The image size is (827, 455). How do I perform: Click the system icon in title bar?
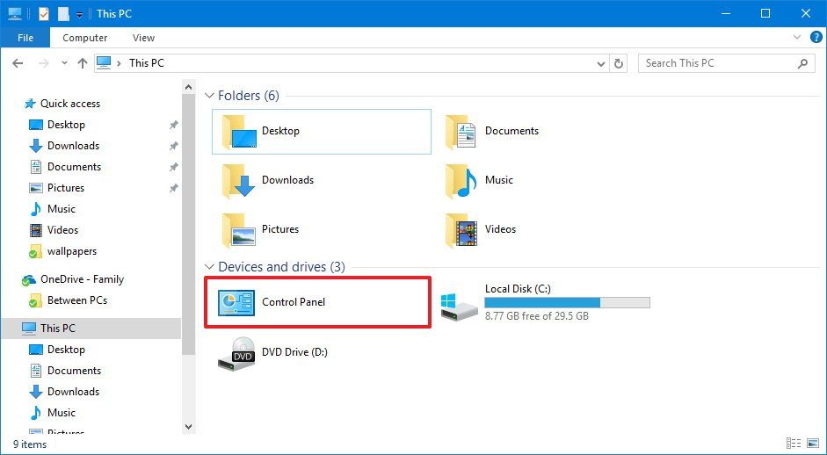[15, 14]
